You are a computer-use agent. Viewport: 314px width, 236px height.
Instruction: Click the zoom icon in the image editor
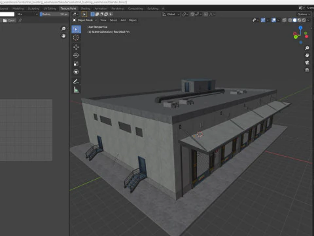point(63,29)
